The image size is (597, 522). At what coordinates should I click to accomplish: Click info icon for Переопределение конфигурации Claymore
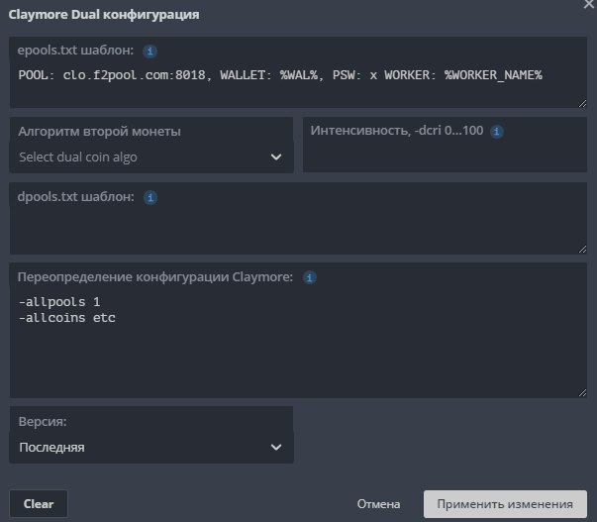pos(309,277)
